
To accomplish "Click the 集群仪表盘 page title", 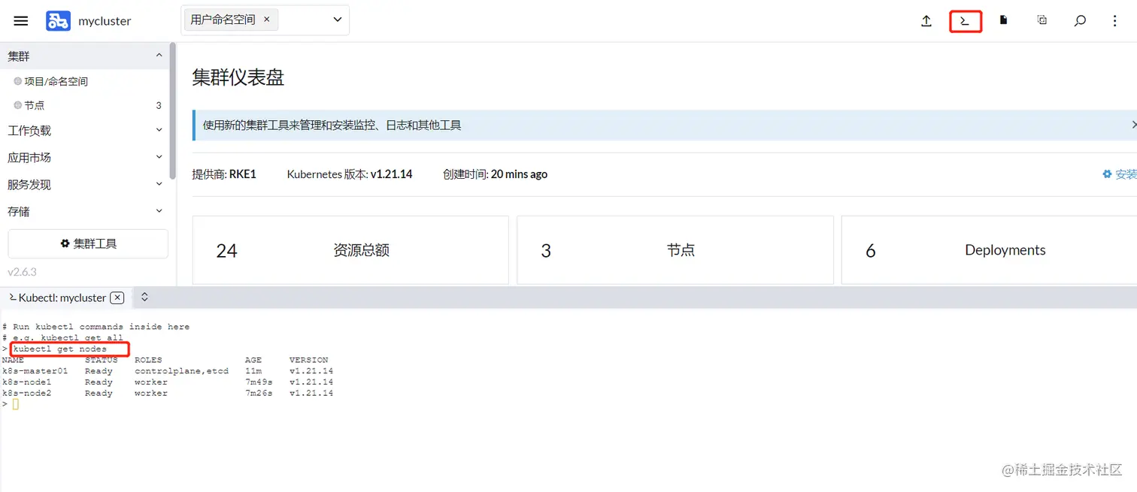I will click(x=238, y=77).
